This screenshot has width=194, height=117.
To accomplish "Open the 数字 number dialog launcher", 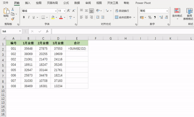I will pos(168,24).
